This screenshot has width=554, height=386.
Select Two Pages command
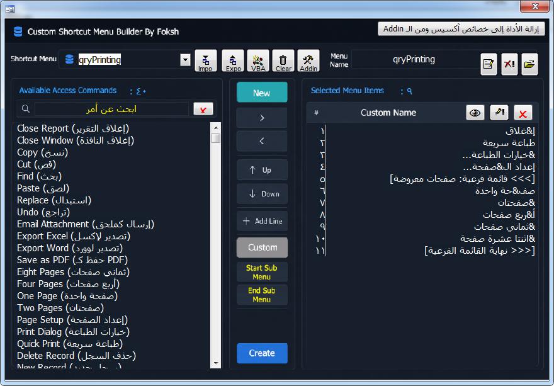click(111, 308)
